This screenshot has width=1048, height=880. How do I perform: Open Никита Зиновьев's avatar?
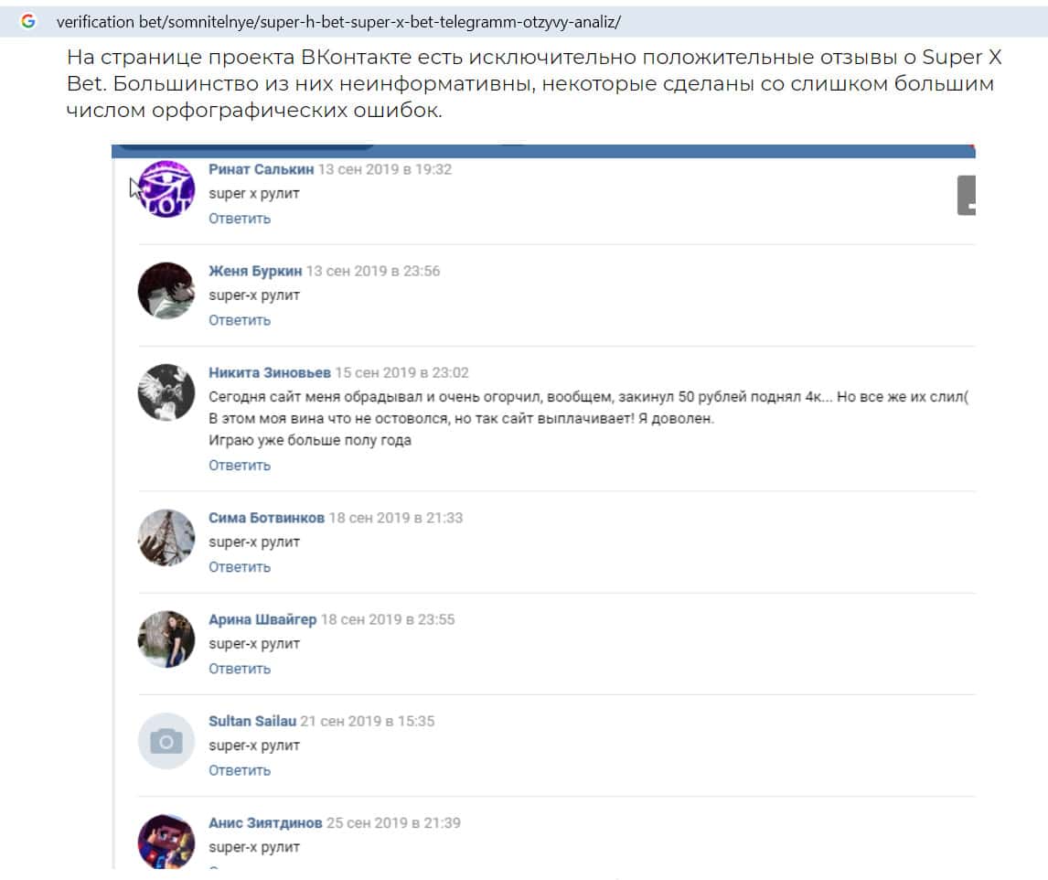click(166, 392)
